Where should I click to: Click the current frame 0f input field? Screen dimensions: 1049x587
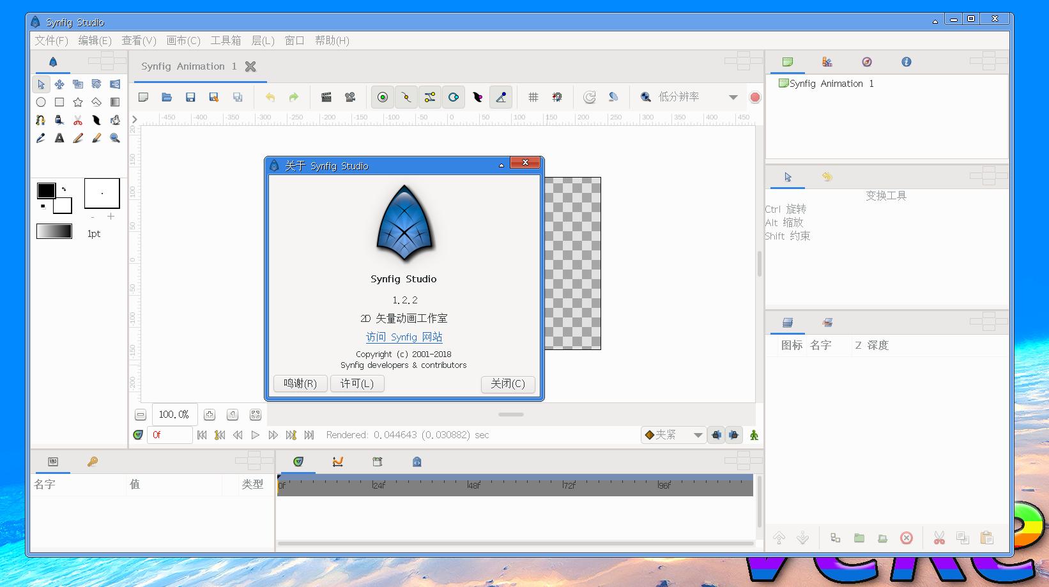click(169, 435)
